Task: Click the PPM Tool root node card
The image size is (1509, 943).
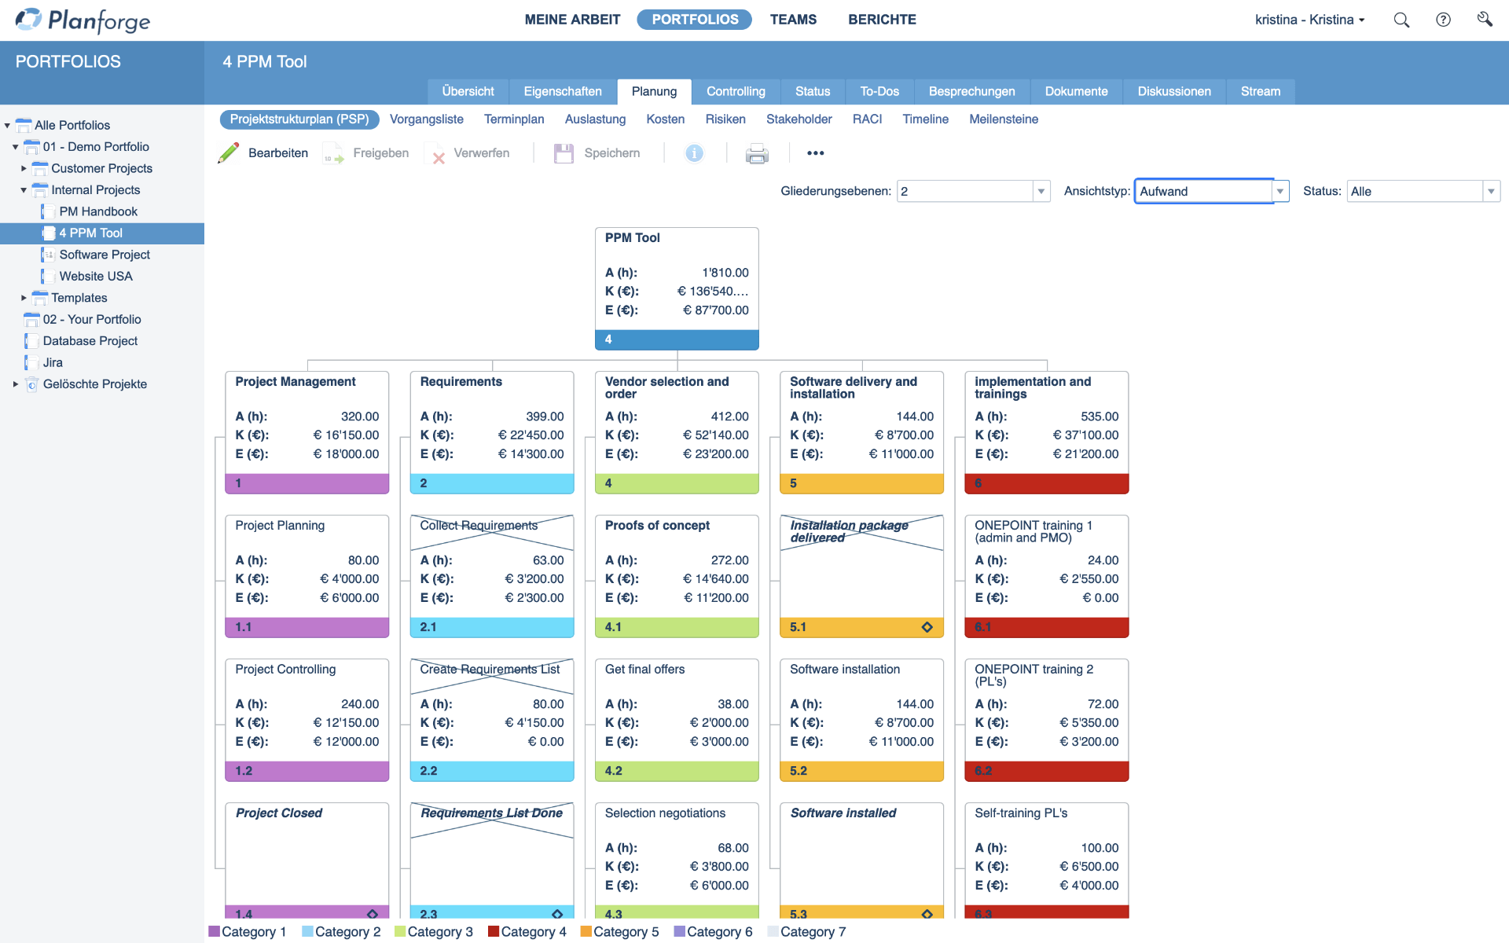Action: [x=676, y=282]
